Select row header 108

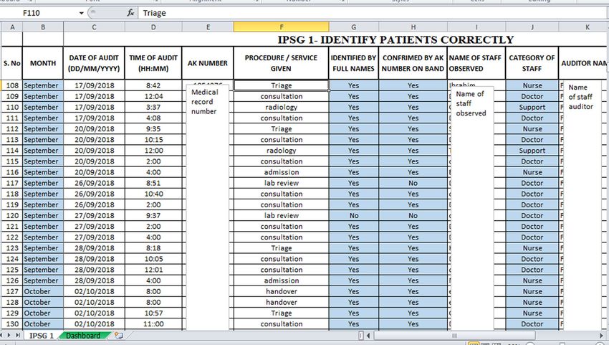(12, 85)
